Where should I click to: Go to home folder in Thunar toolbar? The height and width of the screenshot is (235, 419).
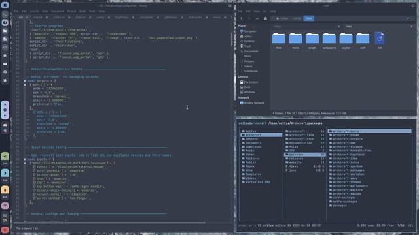pos(265,18)
